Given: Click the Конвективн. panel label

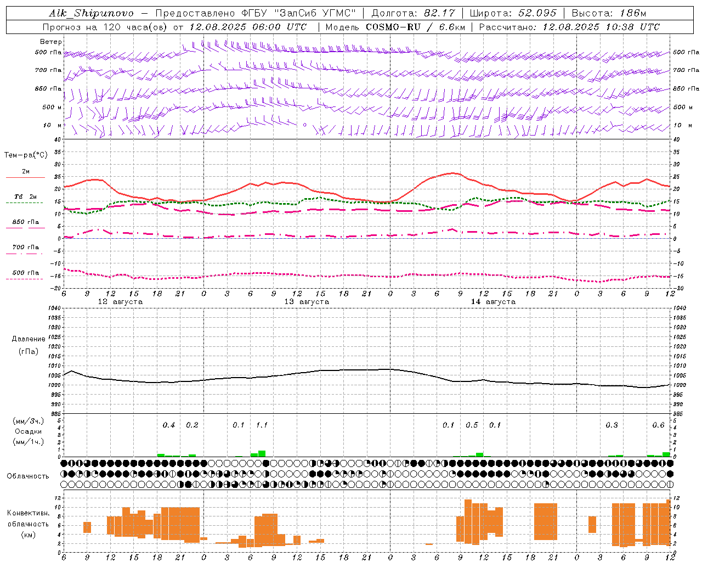Looking at the screenshot, I should (28, 513).
